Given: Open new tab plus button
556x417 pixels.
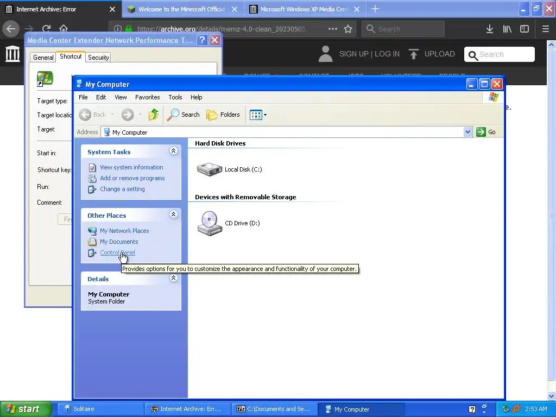Looking at the screenshot, I should click(x=375, y=9).
